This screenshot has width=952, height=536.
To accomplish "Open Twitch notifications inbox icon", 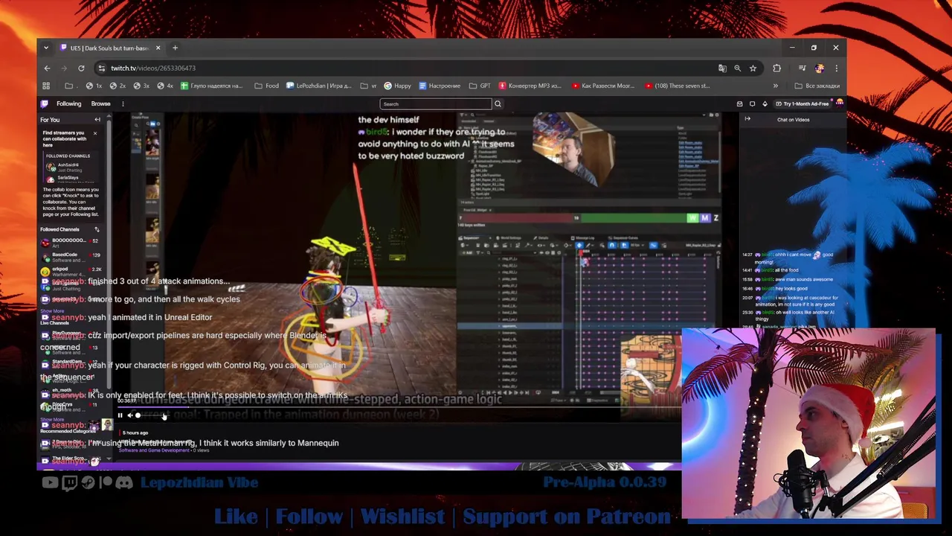I will (739, 103).
